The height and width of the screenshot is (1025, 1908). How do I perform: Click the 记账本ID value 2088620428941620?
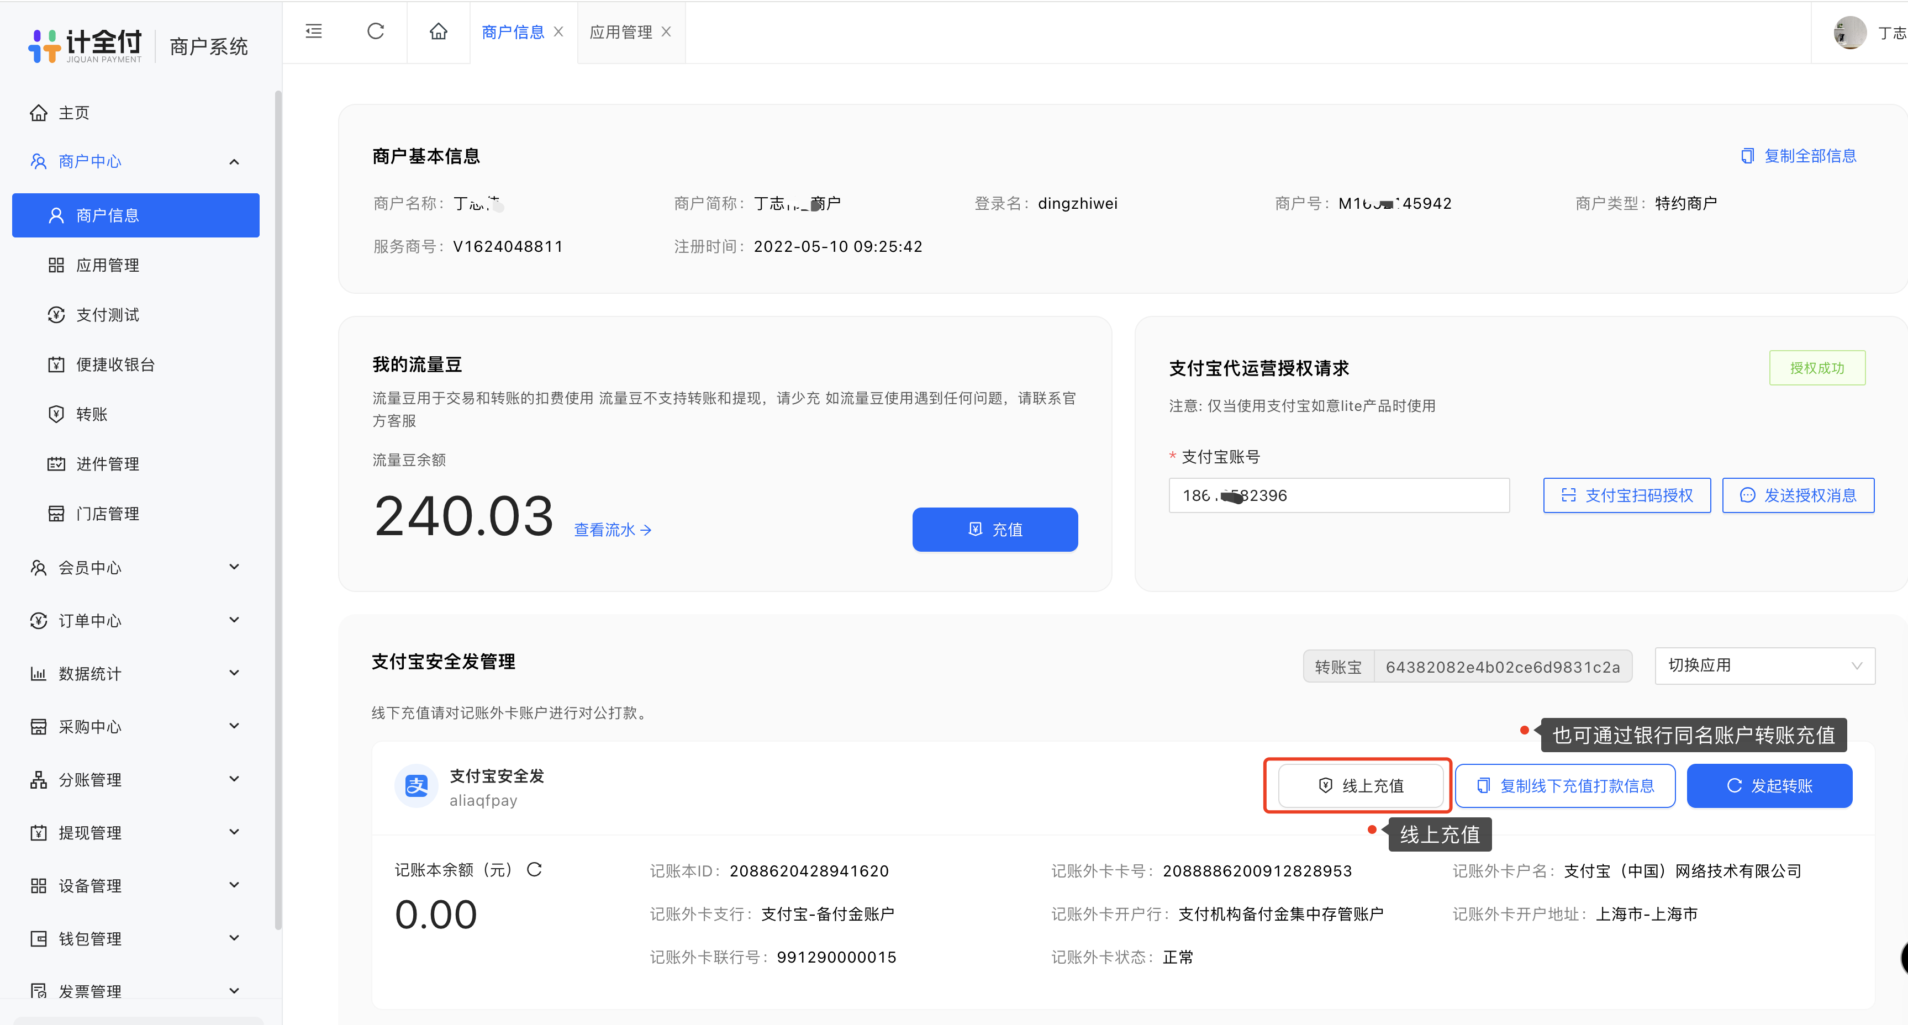coord(809,871)
